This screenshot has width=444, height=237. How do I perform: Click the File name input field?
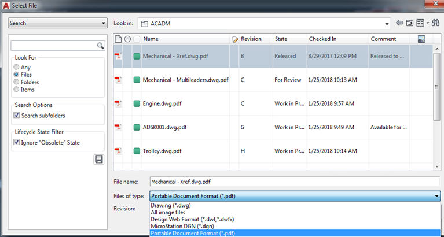click(x=295, y=182)
